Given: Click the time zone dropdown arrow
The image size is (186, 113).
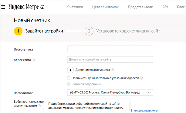Looking at the screenshot, I should 149,93.
